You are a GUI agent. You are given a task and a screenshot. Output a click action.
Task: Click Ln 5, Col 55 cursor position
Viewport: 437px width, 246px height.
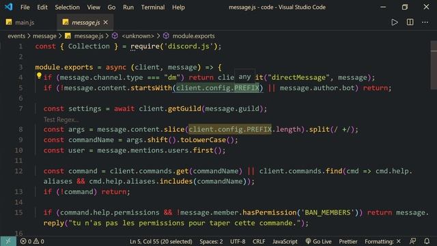click(161, 241)
